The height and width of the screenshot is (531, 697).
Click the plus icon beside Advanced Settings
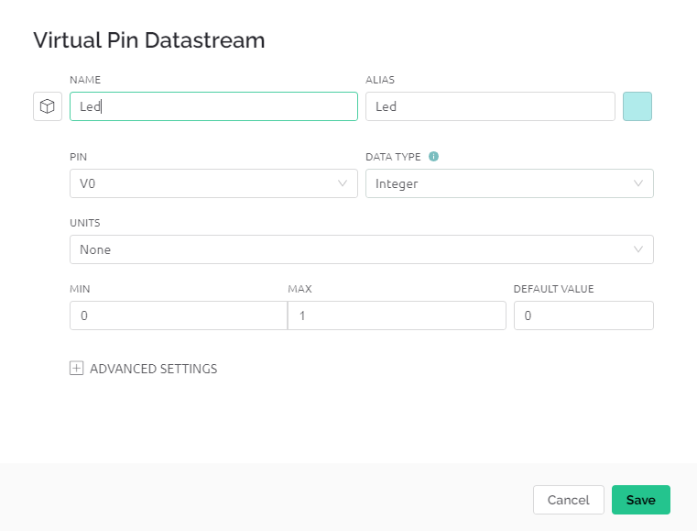(x=76, y=368)
